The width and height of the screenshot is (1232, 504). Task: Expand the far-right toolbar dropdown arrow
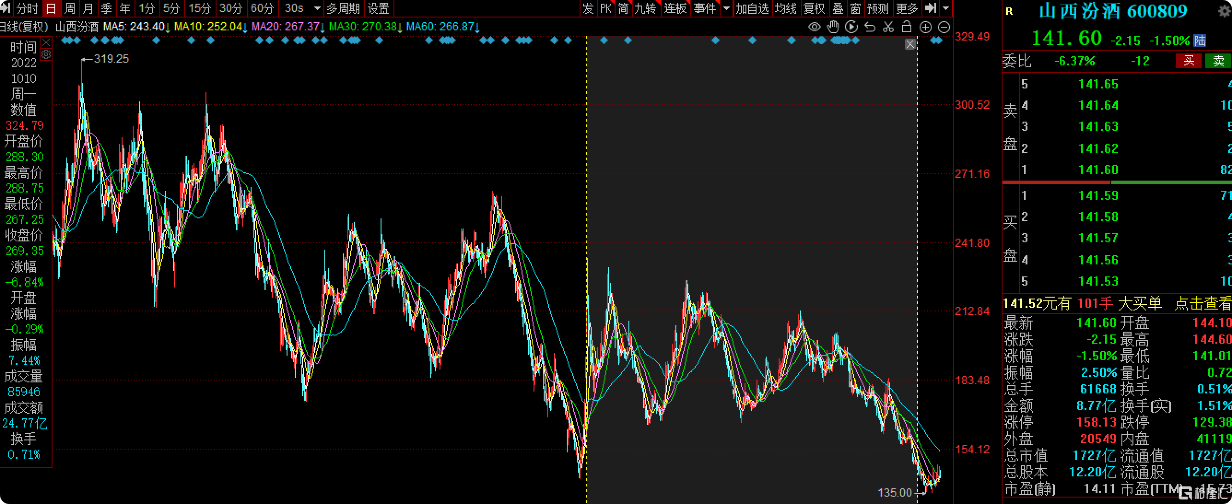tap(945, 8)
